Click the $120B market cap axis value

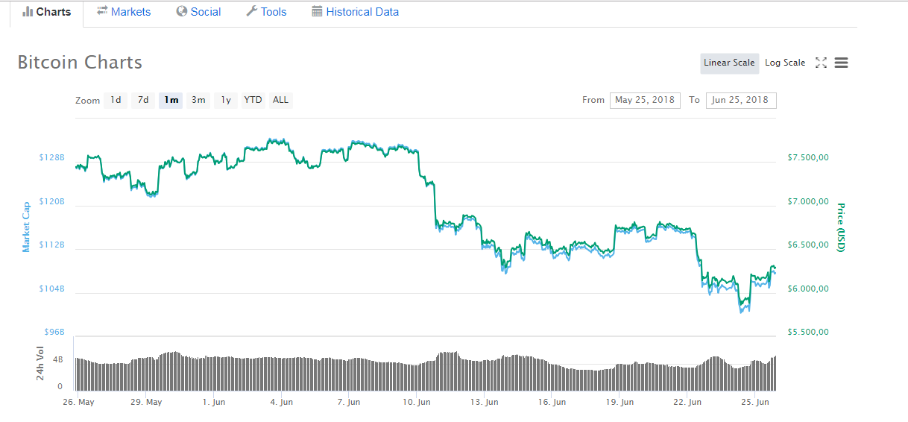[x=51, y=201]
